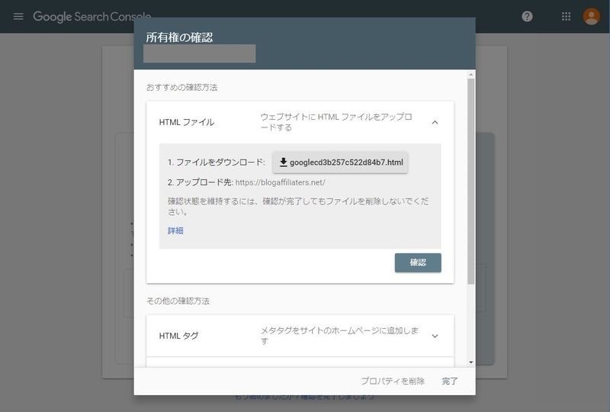Collapse the HTML ファイル section chevron
This screenshot has height=412, width=610.
pos(435,122)
